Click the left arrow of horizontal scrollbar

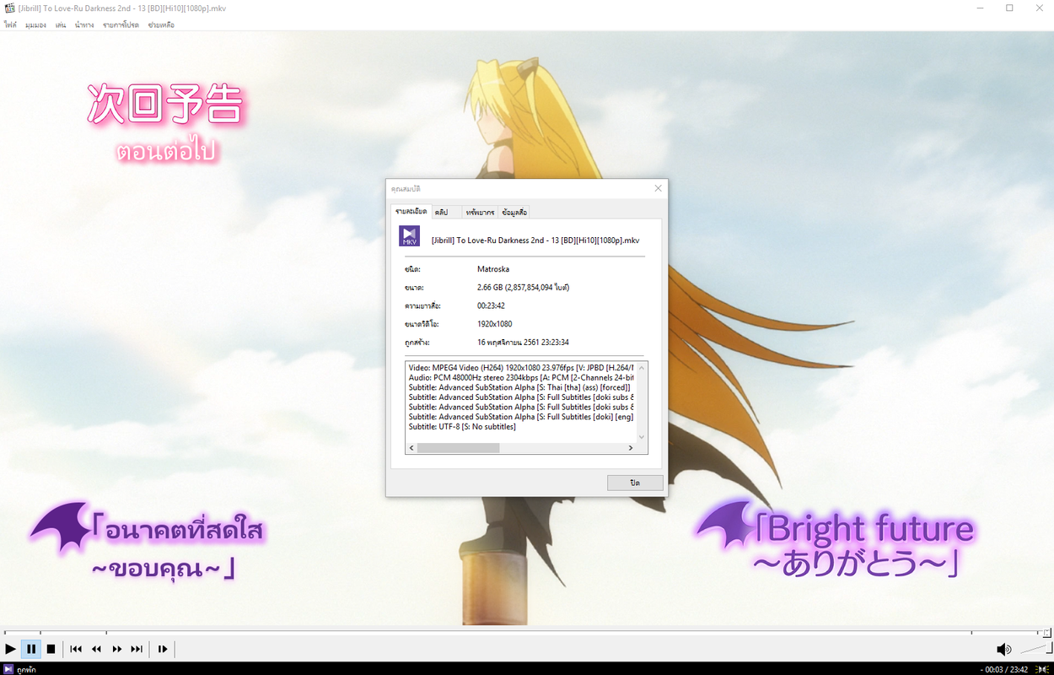pyautogui.click(x=412, y=448)
